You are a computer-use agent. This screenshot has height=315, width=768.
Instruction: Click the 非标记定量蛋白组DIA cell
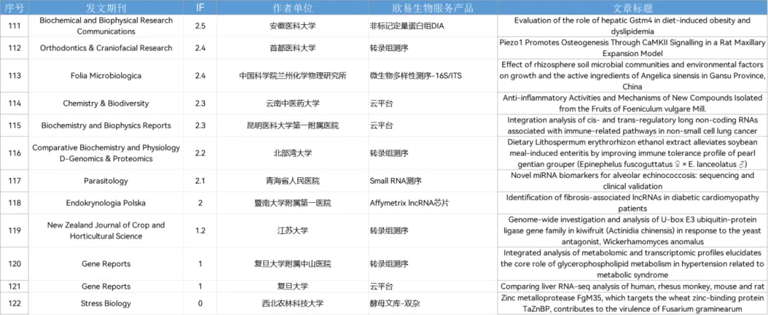(x=432, y=26)
